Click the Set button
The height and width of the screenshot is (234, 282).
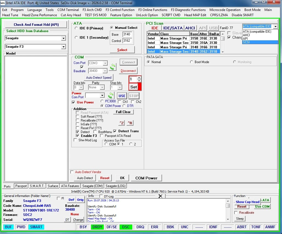pos(134,87)
